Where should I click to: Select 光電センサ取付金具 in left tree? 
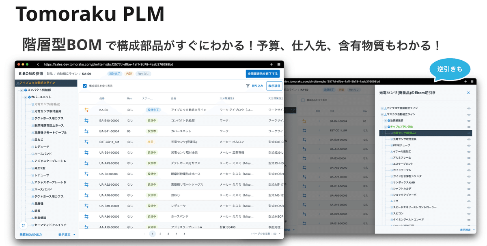pos(48,111)
